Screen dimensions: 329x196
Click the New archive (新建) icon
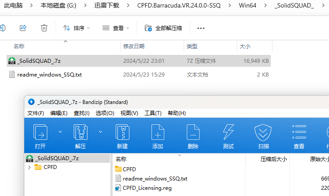(x=122, y=133)
